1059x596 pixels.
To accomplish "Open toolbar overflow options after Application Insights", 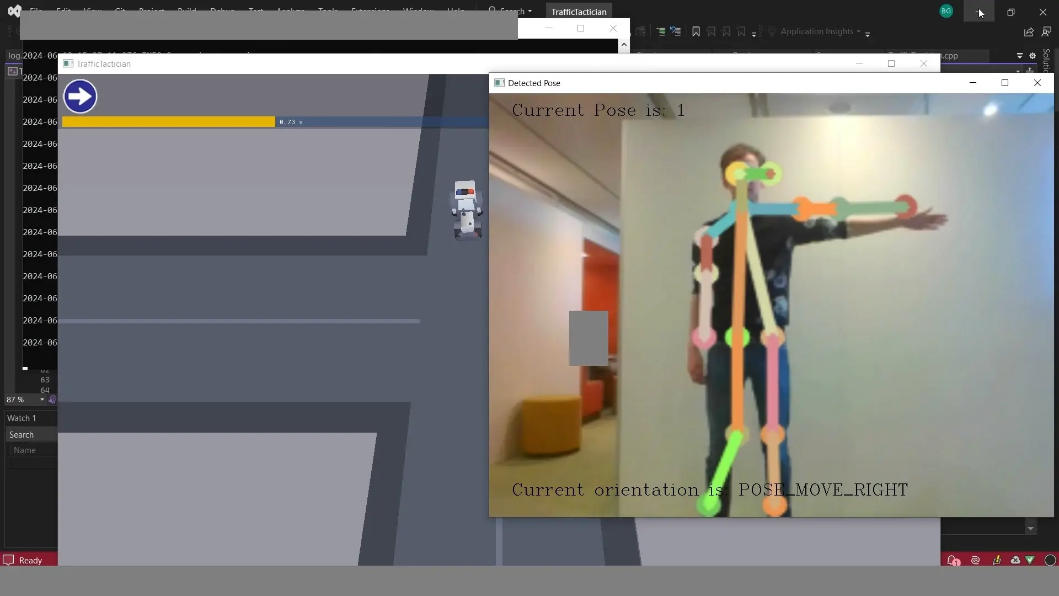I will pos(868,34).
